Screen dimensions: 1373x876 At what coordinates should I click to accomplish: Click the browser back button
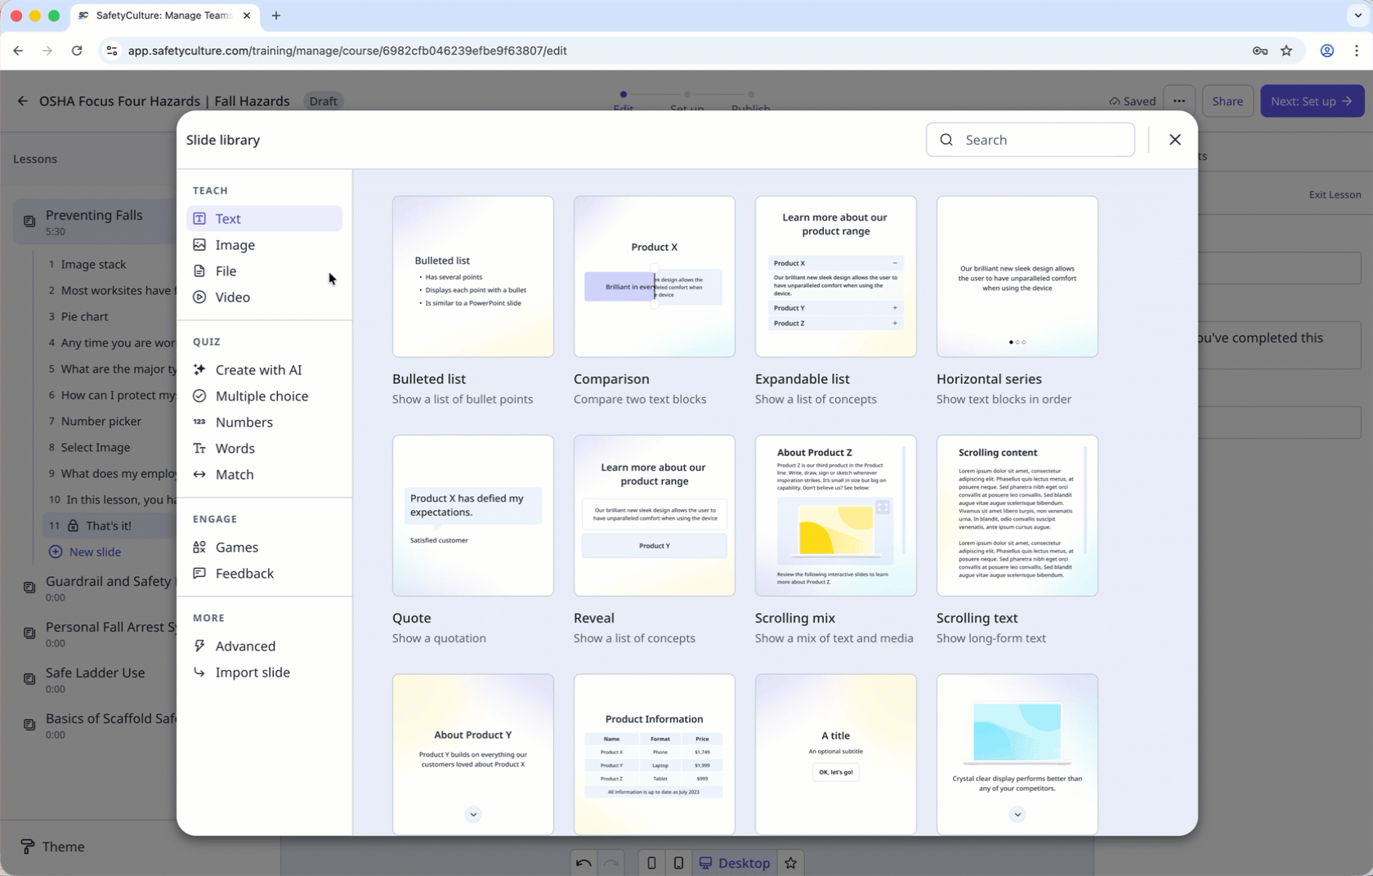click(18, 51)
